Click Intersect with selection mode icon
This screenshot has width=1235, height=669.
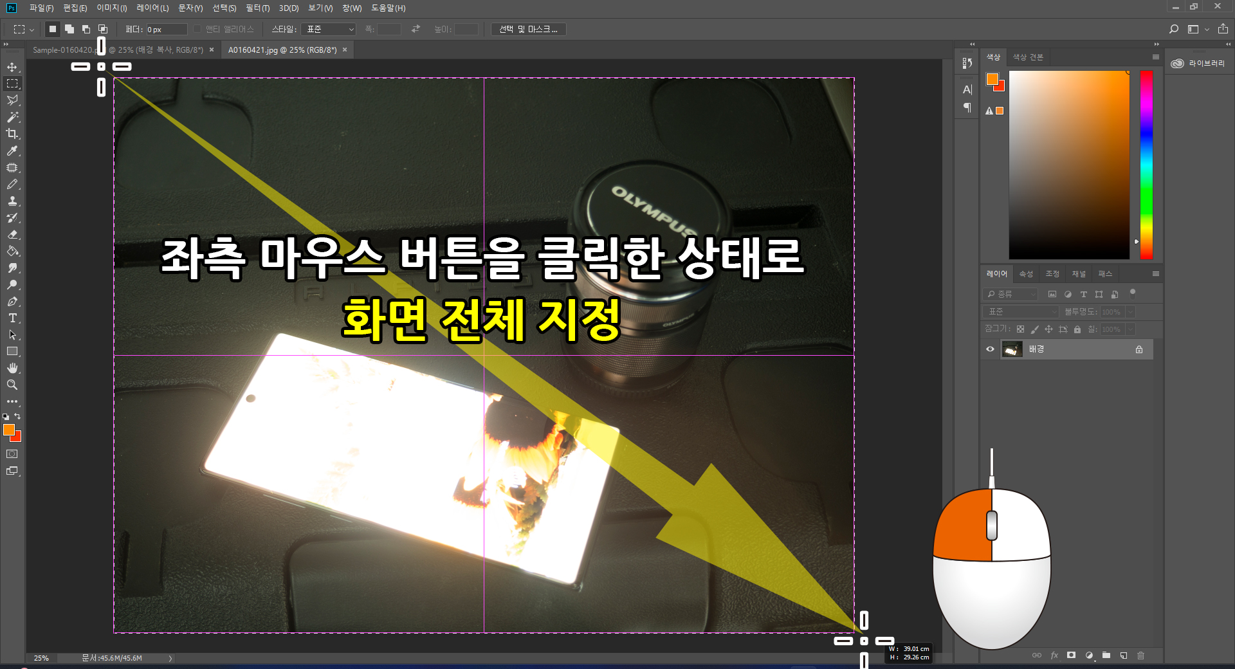click(x=103, y=29)
